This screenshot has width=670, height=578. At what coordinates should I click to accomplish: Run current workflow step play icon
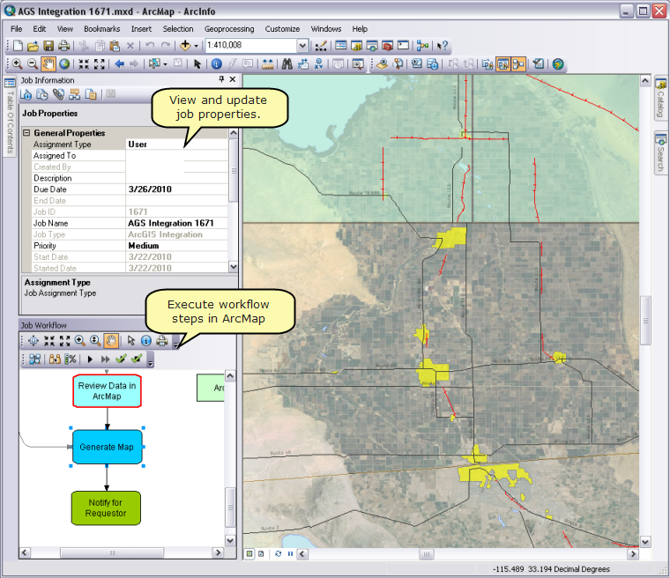(x=90, y=359)
